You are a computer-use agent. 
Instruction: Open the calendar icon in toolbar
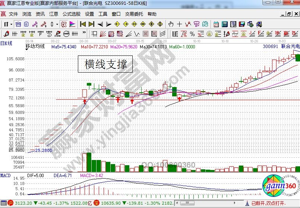pos(217,24)
